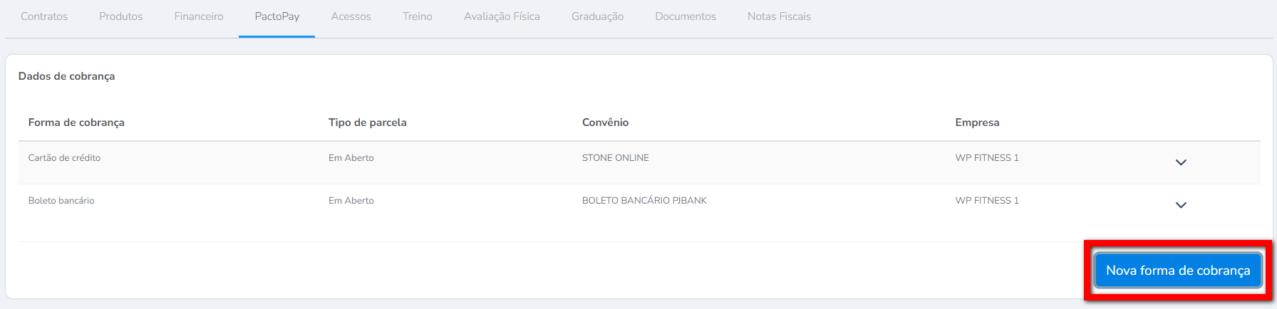1277x309 pixels.
Task: Open the Acessos tab
Action: [x=351, y=16]
